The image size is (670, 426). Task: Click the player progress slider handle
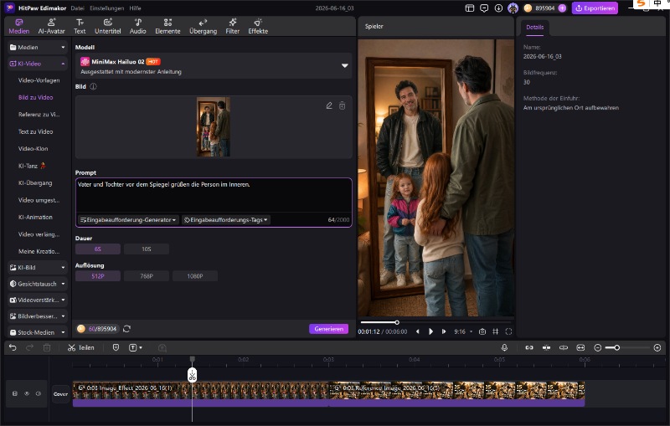tap(397, 322)
